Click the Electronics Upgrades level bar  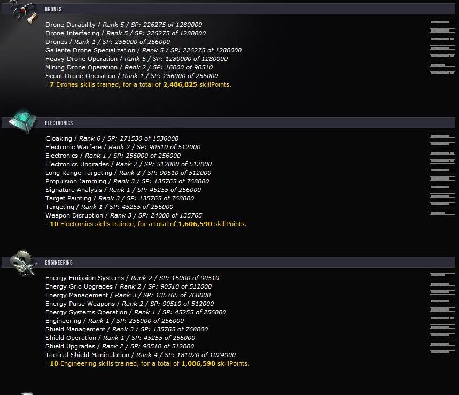442,162
